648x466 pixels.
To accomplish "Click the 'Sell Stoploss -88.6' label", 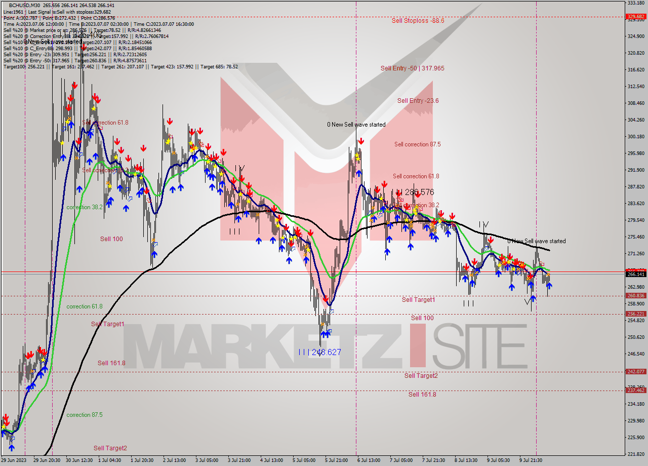I will click(x=418, y=21).
